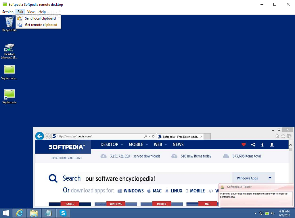
Task: Click the served downloads cloud icon
Action: point(104,156)
